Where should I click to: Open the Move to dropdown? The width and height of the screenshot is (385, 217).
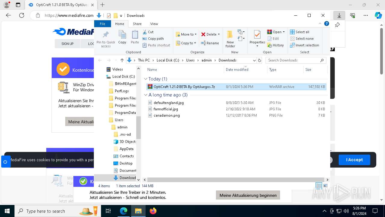pyautogui.click(x=186, y=34)
